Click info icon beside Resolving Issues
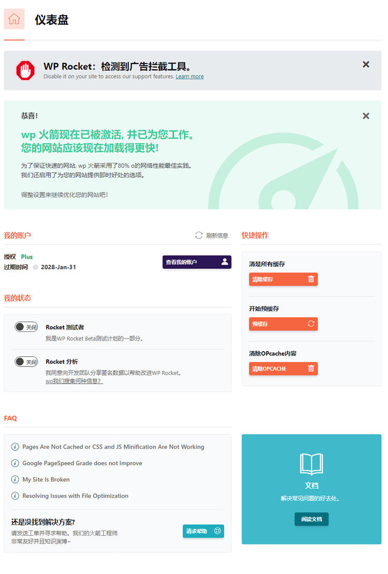The height and width of the screenshot is (574, 388). click(x=15, y=496)
